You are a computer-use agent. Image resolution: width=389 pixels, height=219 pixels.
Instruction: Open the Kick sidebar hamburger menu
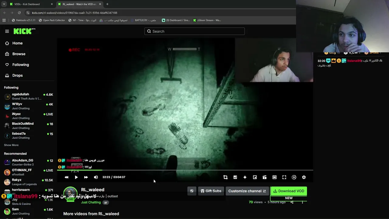7,31
